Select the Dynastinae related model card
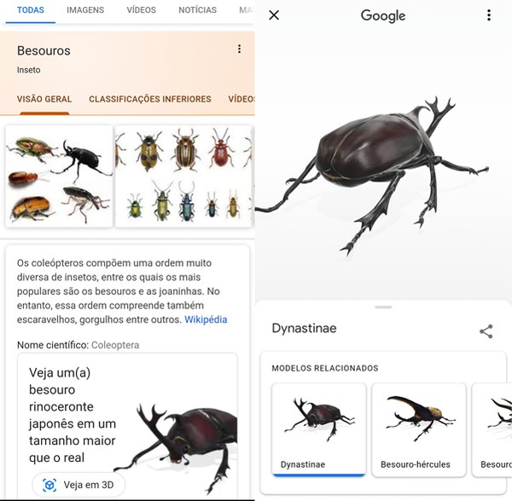This screenshot has width=512, height=501. pyautogui.click(x=318, y=429)
